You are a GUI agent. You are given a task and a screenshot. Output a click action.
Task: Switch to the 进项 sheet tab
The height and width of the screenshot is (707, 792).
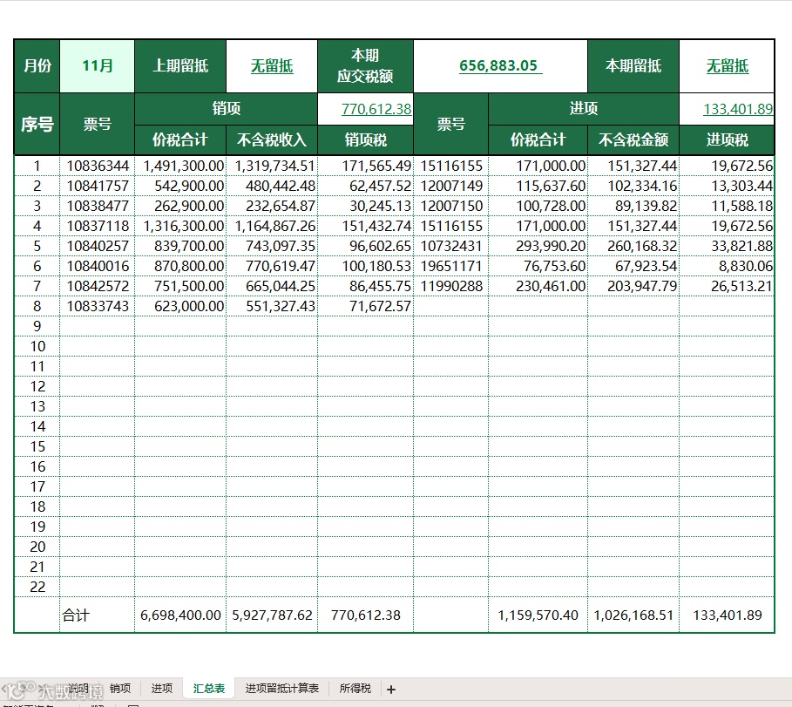(x=162, y=689)
